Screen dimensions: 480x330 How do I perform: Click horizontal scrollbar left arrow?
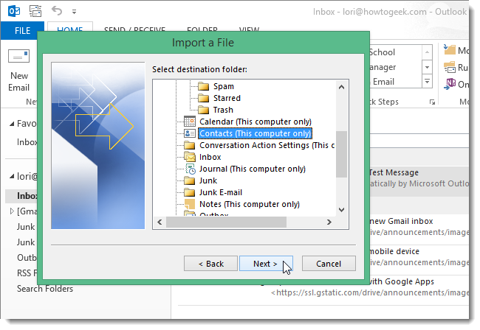pos(160,222)
